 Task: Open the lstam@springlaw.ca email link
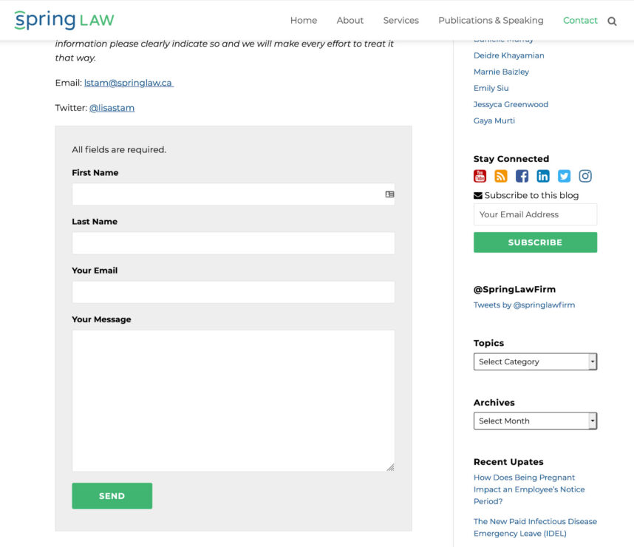click(129, 83)
